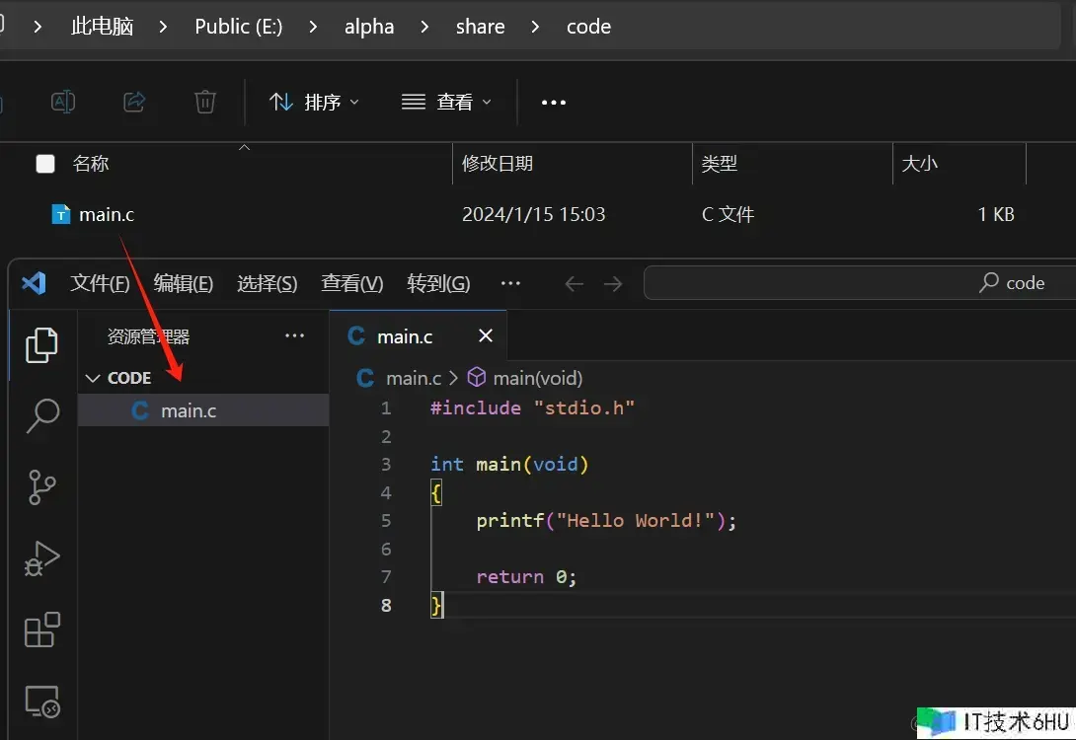Click the rename icon in File Explorer toolbar
Image resolution: width=1076 pixels, height=740 pixels.
point(63,103)
